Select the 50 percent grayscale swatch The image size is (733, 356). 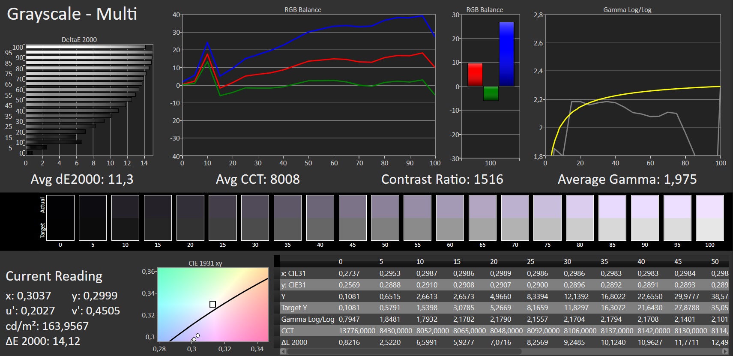tap(385, 218)
